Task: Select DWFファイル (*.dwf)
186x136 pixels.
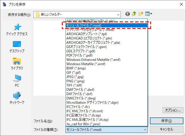Action: (x=106, y=89)
